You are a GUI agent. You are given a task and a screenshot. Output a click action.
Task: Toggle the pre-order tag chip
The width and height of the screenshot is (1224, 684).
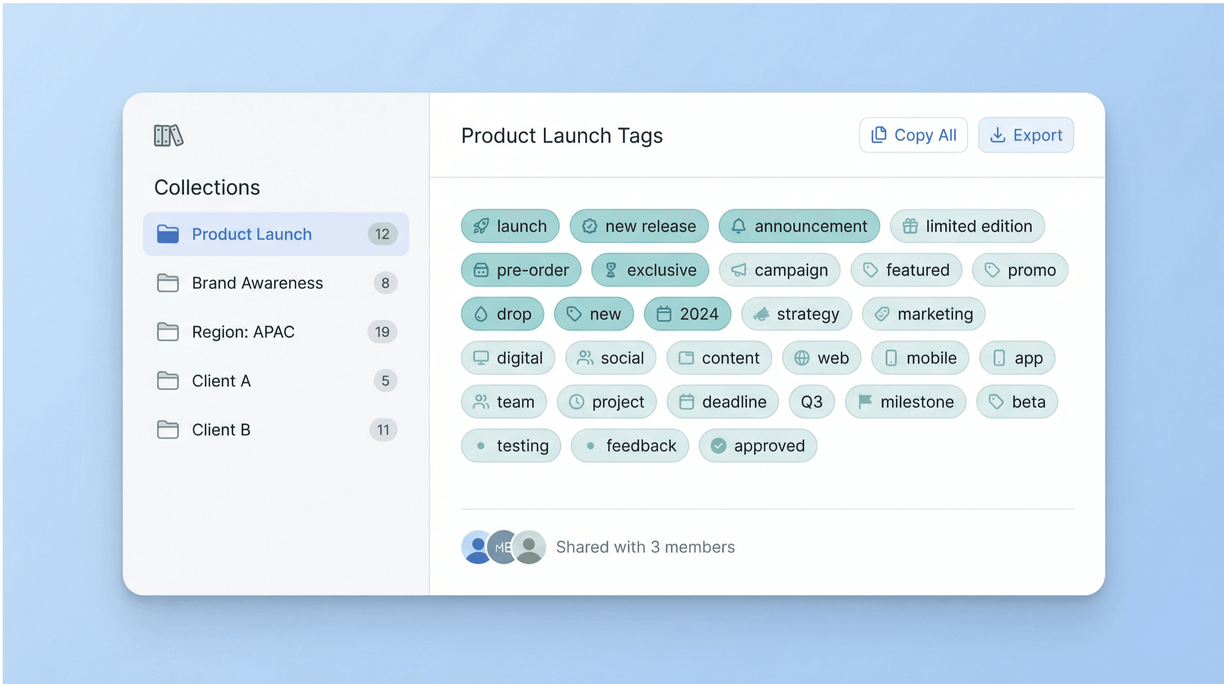tap(521, 270)
